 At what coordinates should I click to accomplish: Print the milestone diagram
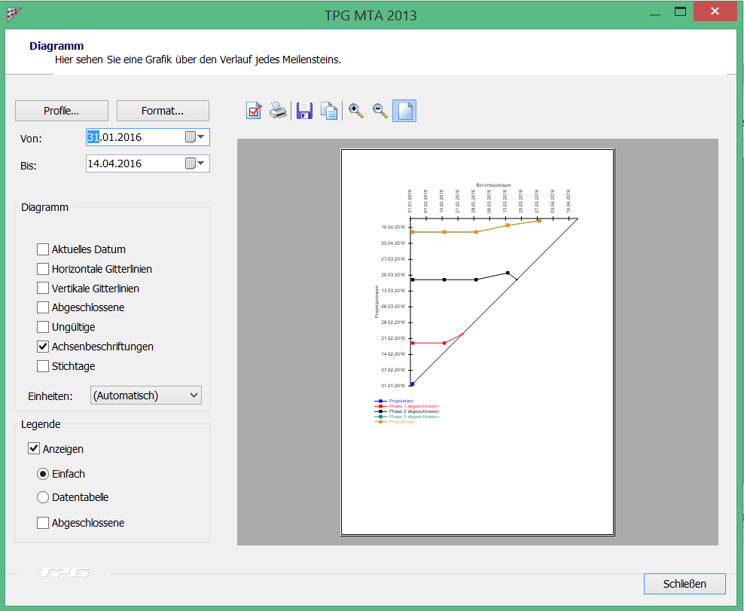(x=278, y=111)
